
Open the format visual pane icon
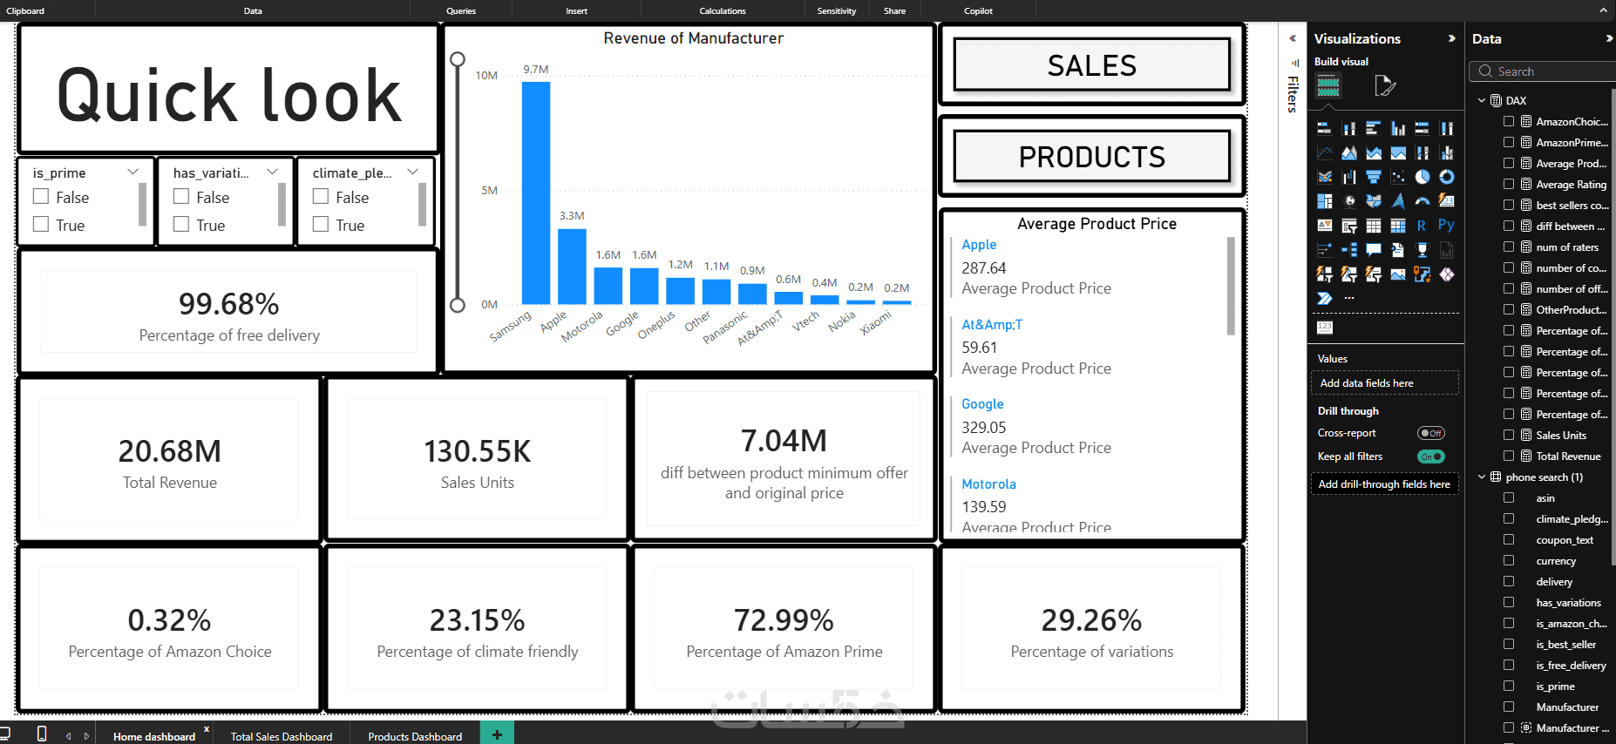[1385, 85]
